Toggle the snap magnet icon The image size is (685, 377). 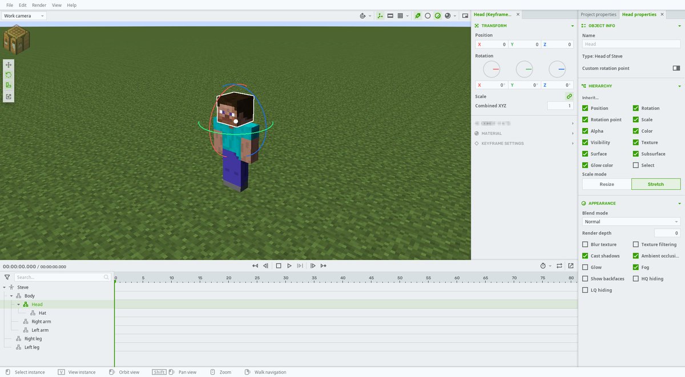click(x=363, y=16)
